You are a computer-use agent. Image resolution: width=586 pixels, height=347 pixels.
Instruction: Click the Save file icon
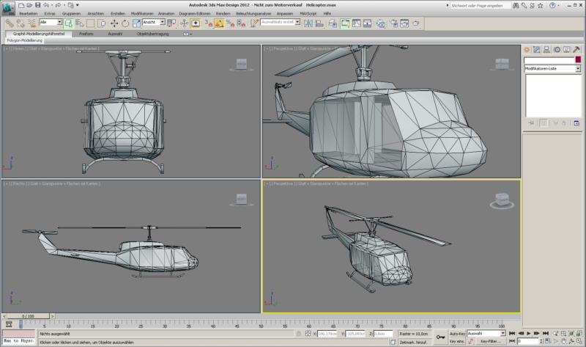(x=38, y=5)
